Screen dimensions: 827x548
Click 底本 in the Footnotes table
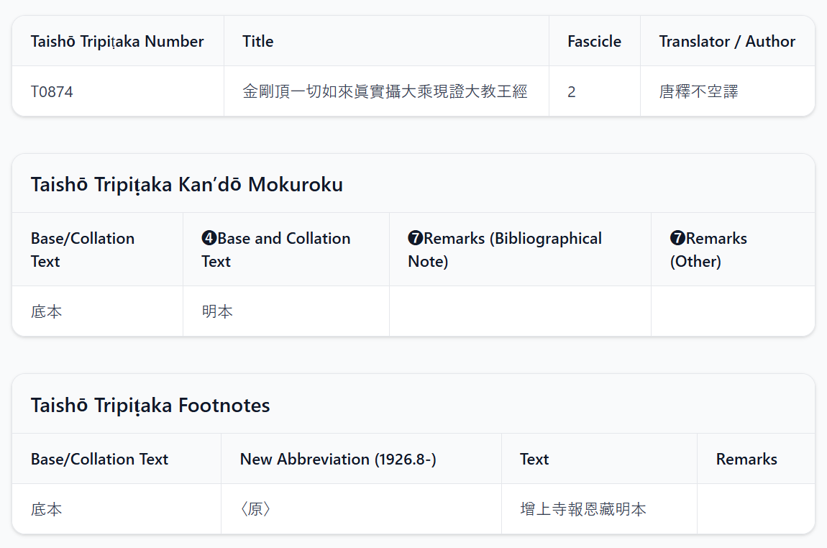[x=47, y=509]
